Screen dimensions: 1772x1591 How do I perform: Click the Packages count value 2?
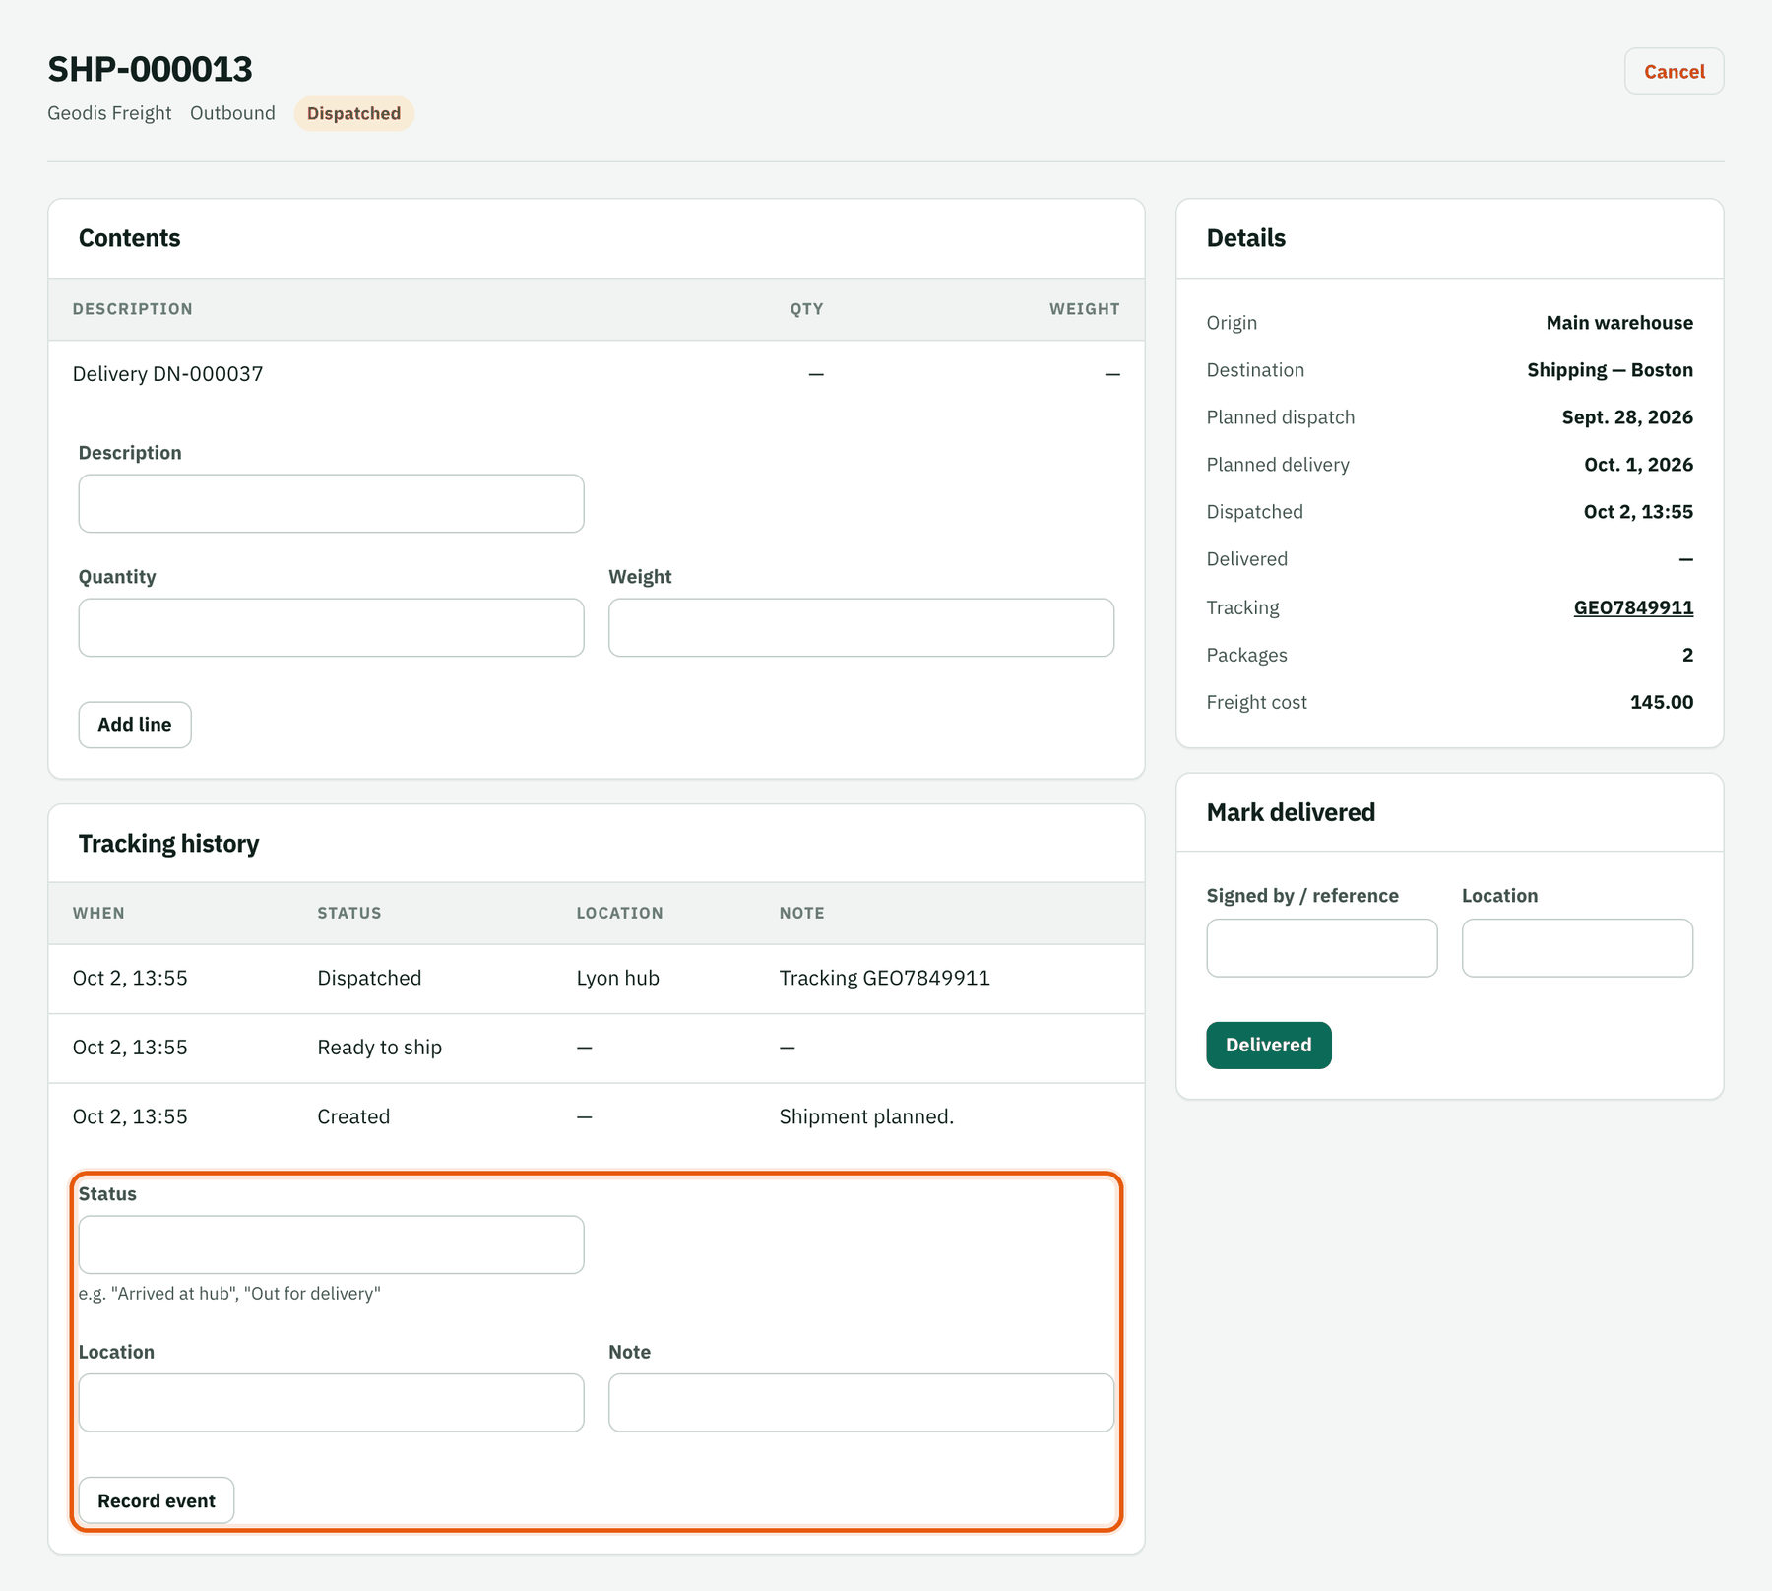coord(1687,655)
